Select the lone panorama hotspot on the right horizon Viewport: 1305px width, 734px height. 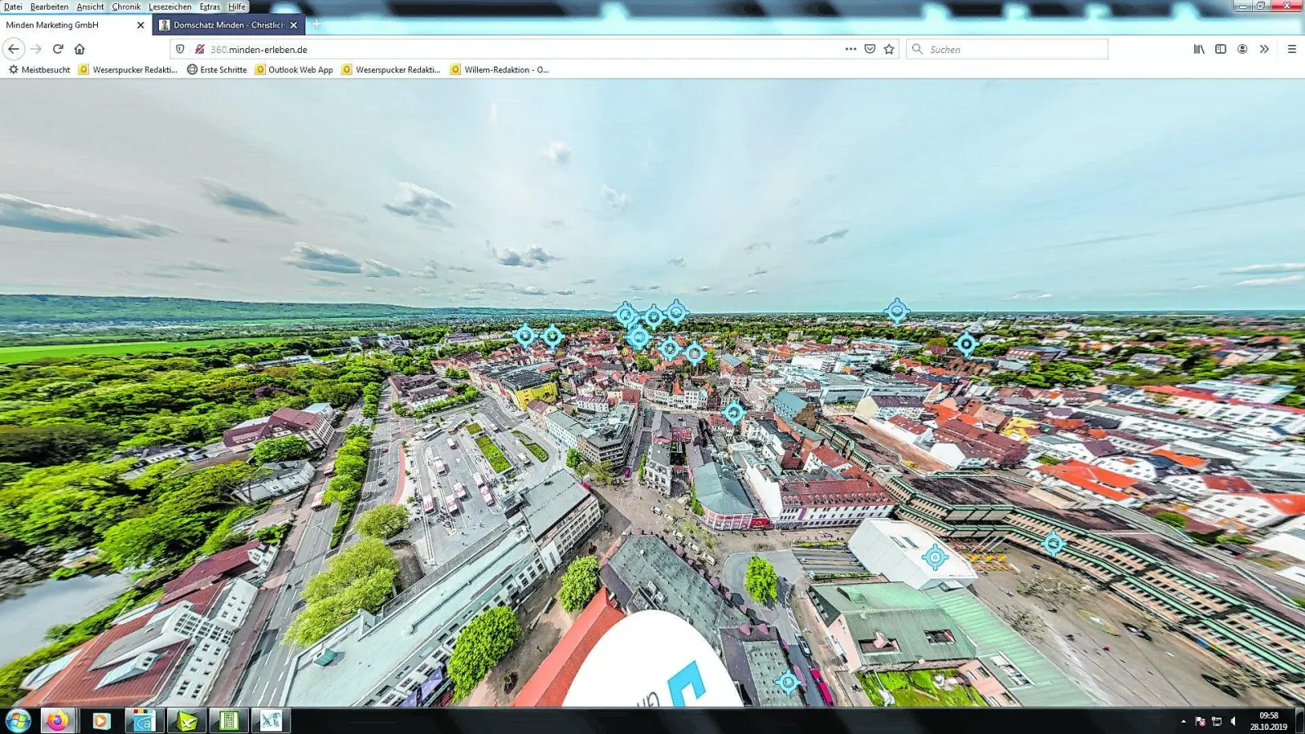pos(898,310)
